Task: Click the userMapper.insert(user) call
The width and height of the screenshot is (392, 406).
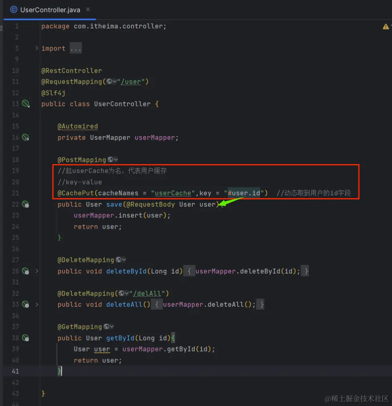Action: coord(122,215)
